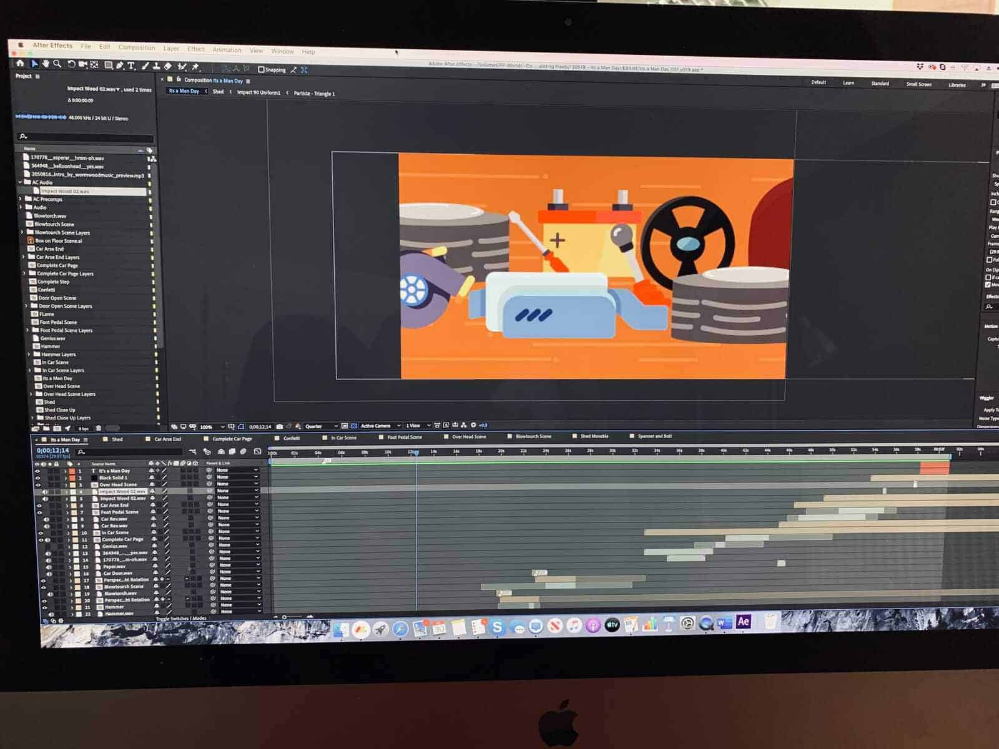
Task: Click the project panel search field
Action: click(86, 137)
